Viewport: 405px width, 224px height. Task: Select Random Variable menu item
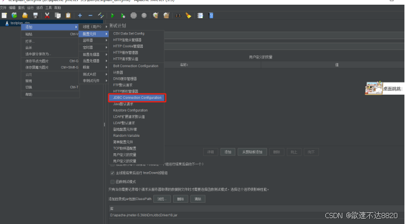pyautogui.click(x=136, y=136)
